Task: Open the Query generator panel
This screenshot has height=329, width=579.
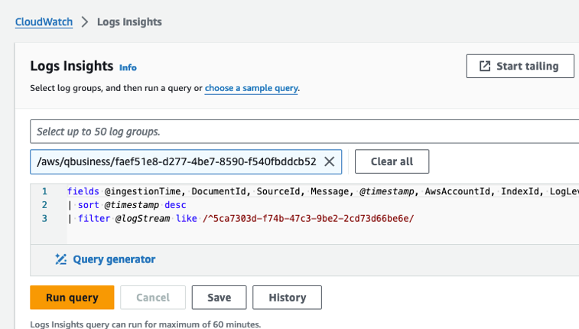Action: click(106, 259)
